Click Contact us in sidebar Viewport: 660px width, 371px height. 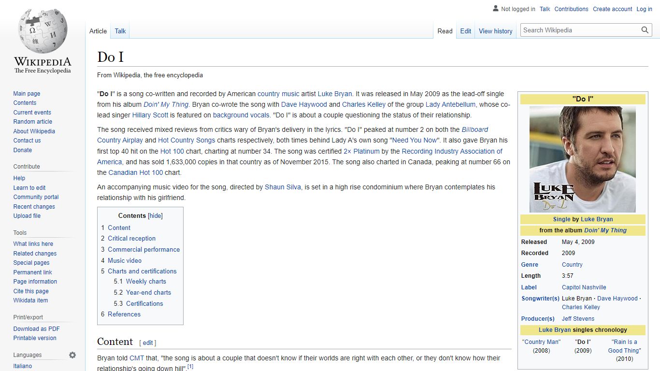[27, 141]
